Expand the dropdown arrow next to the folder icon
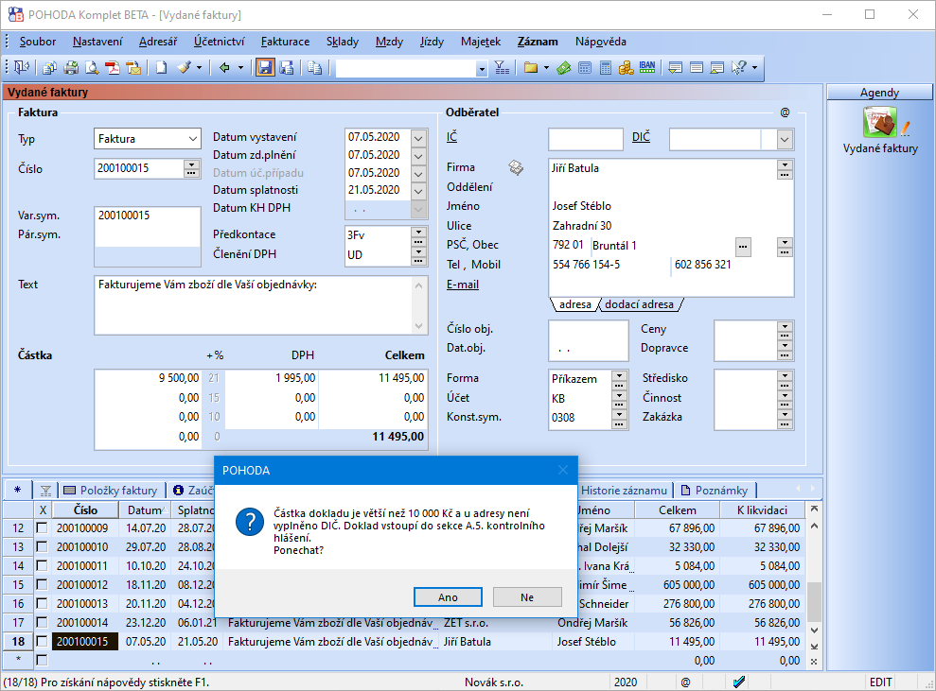The width and height of the screenshot is (936, 691). (x=546, y=68)
